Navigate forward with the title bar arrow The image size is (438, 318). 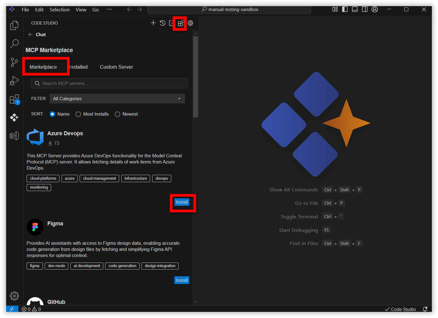point(140,10)
